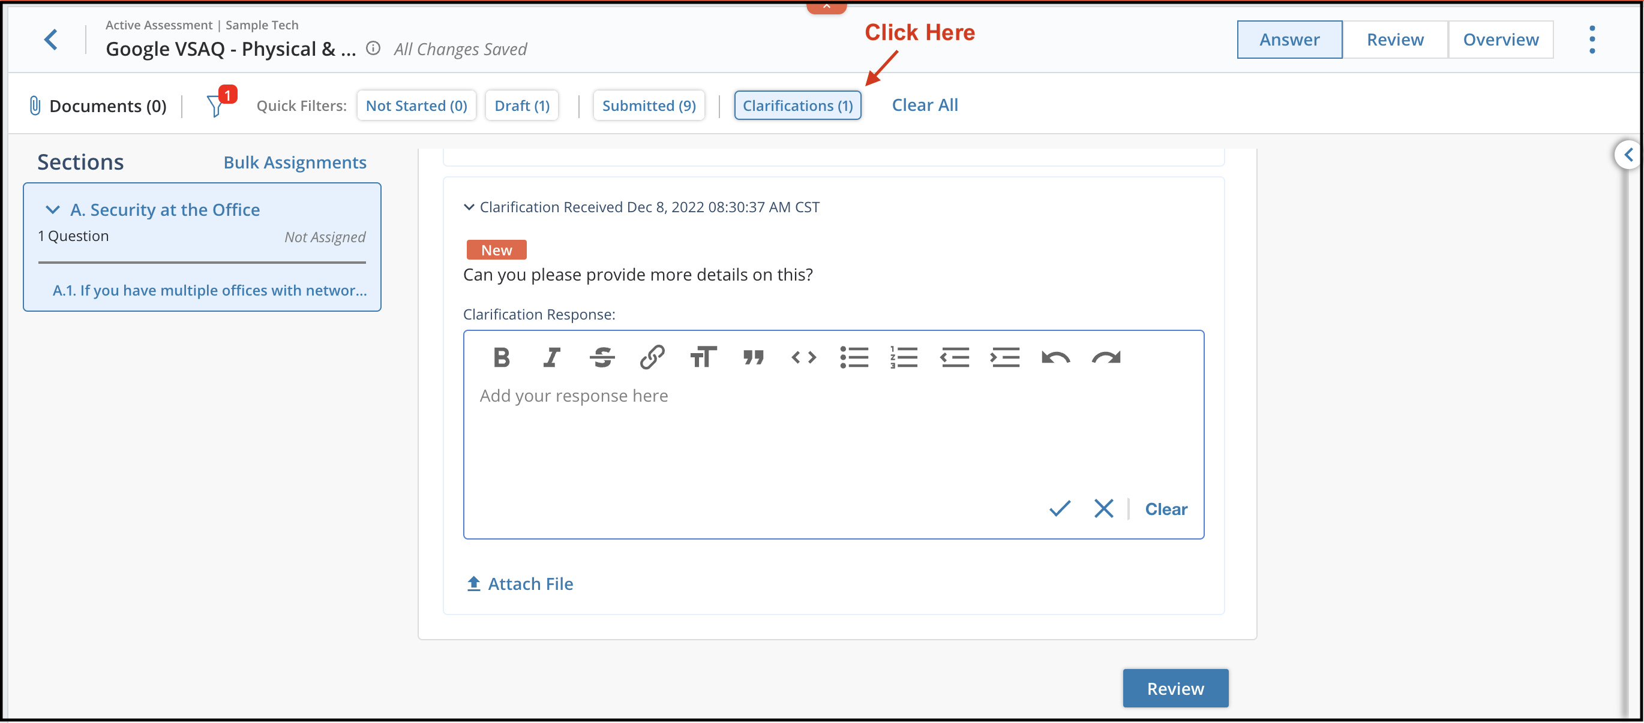
Task: Create a bulleted list
Action: point(854,358)
